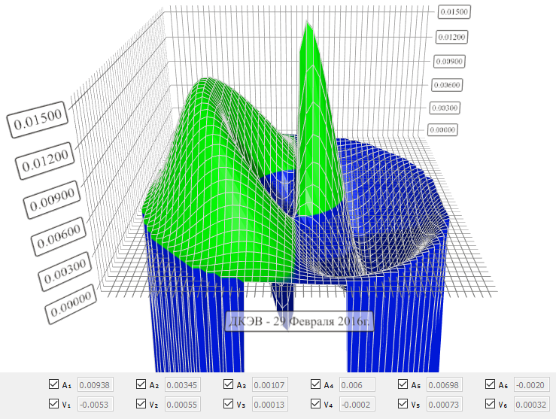Toggle the A₄ checkbox
Viewport: 556px width, 419px height.
pyautogui.click(x=316, y=384)
